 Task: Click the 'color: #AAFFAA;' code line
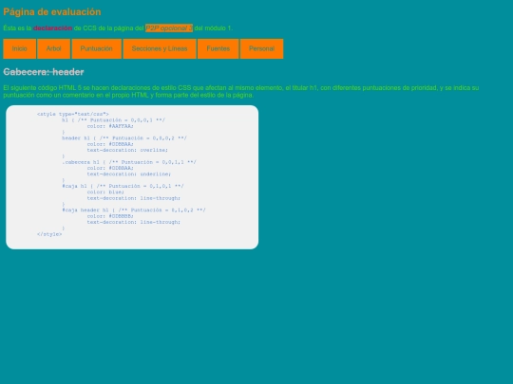click(x=110, y=126)
